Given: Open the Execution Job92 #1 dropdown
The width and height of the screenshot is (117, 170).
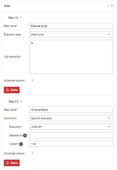Looking at the screenshot, I should click(x=71, y=127).
